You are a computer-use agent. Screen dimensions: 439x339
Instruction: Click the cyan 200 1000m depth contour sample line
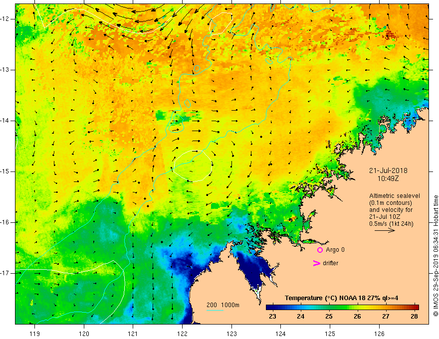[215, 310]
